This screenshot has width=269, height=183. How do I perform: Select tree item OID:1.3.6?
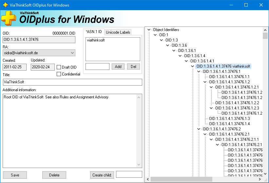click(179, 45)
